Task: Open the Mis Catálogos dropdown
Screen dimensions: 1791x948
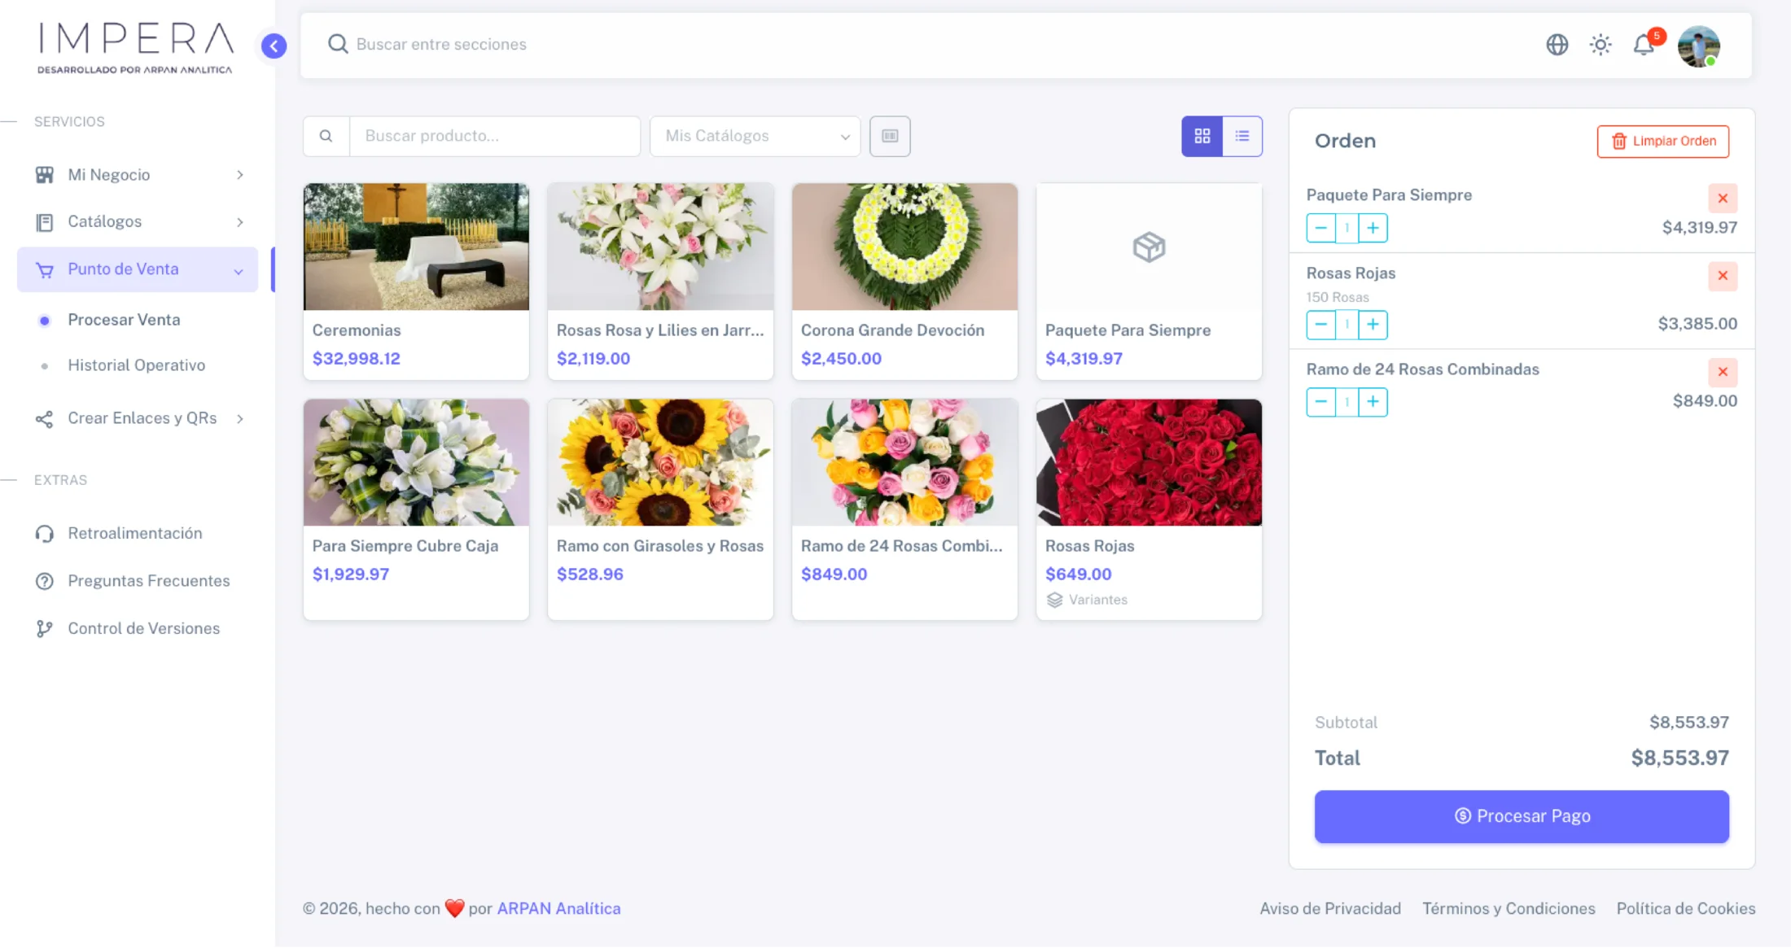Action: [x=755, y=136]
